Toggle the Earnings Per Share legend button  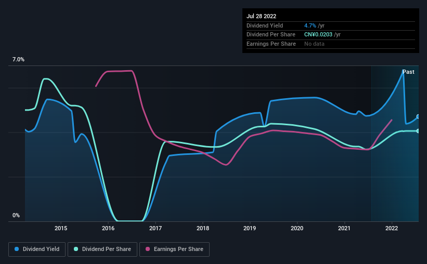(x=174, y=249)
